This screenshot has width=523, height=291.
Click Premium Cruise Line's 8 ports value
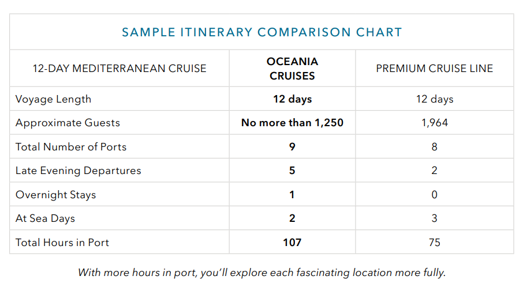point(434,147)
